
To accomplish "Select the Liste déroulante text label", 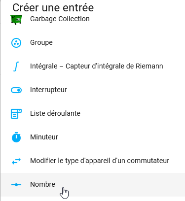I will coord(55,113).
